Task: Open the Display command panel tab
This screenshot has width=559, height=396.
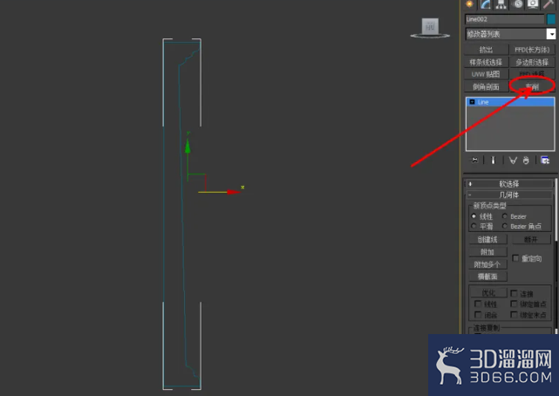Action: 533,3
